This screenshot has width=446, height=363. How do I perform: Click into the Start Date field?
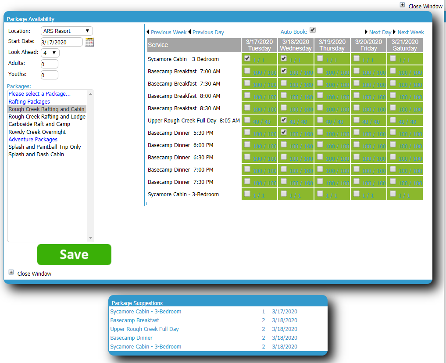click(x=62, y=42)
